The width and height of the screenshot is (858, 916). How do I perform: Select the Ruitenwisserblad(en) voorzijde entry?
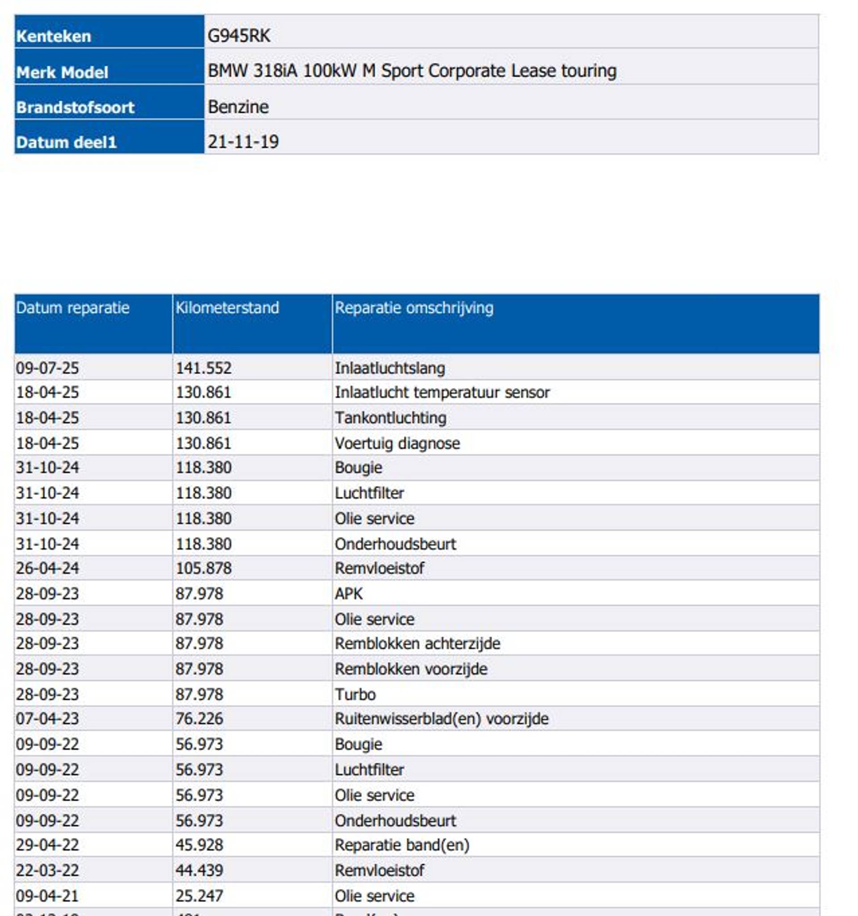pos(441,718)
